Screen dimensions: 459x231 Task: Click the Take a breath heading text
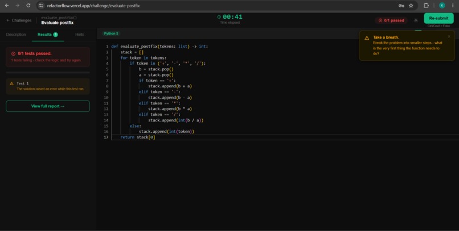pos(386,37)
